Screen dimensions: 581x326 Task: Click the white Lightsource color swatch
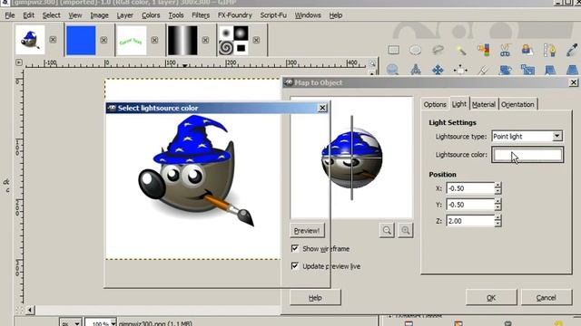click(x=527, y=155)
